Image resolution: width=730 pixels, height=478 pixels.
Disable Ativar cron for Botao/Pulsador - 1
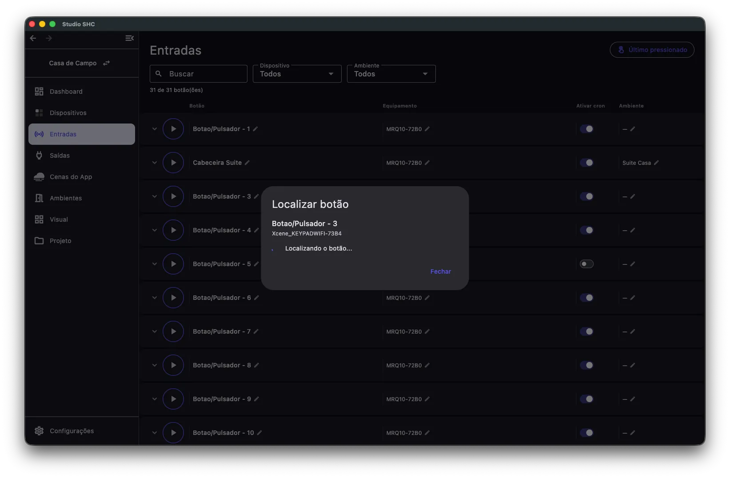pos(586,129)
